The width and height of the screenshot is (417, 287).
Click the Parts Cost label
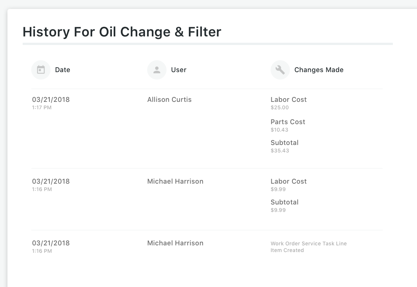click(288, 122)
